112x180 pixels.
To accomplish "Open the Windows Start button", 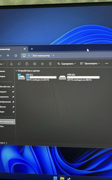I will (x=55, y=178).
